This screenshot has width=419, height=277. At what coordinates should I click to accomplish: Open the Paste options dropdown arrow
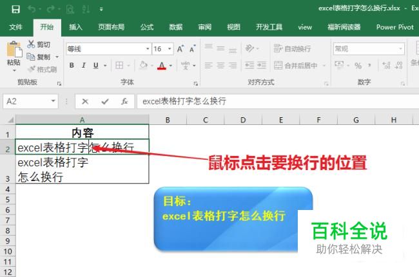click(14, 70)
